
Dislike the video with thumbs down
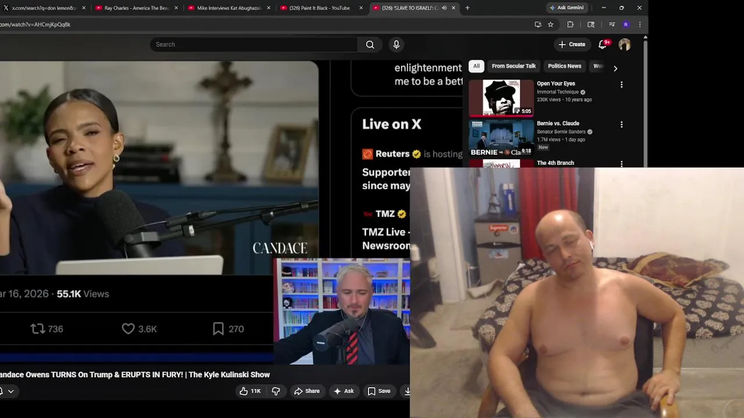pos(276,391)
